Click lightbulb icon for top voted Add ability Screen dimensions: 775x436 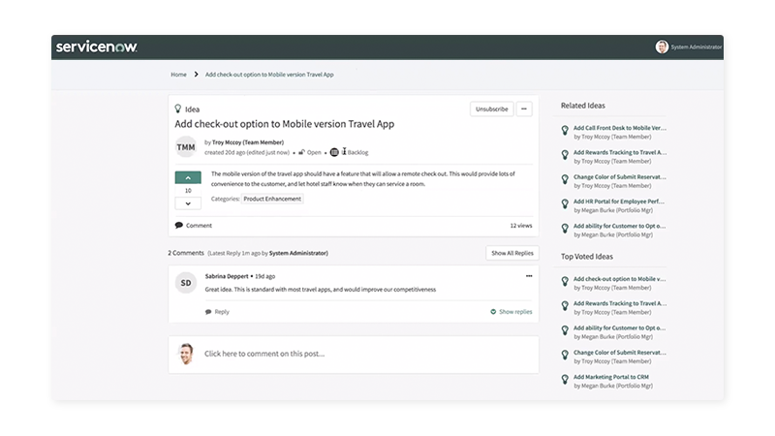pyautogui.click(x=565, y=330)
